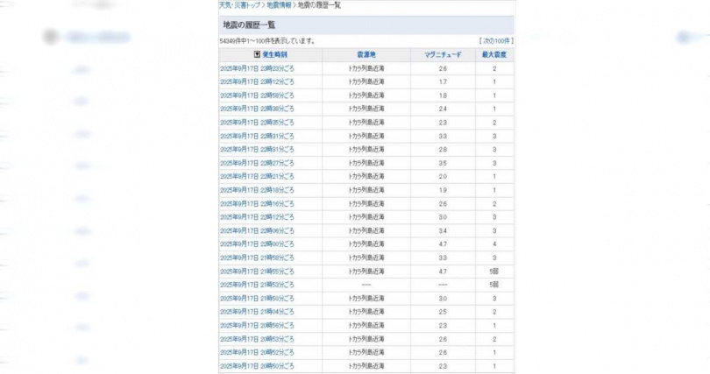Click 5弱 in the 21時53分 row
The width and height of the screenshot is (710, 374).
point(494,285)
